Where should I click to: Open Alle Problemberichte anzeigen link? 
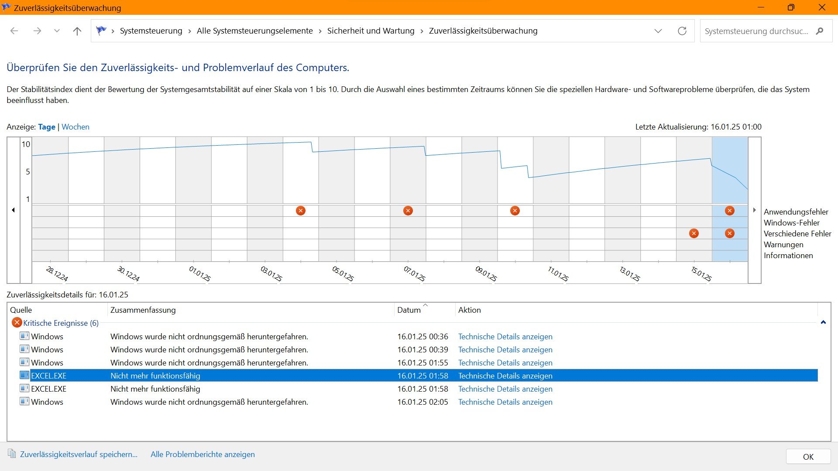[x=203, y=454]
